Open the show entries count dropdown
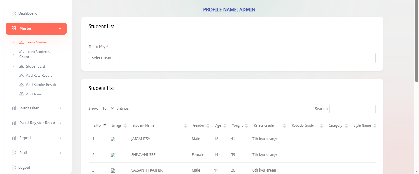 click(x=107, y=109)
